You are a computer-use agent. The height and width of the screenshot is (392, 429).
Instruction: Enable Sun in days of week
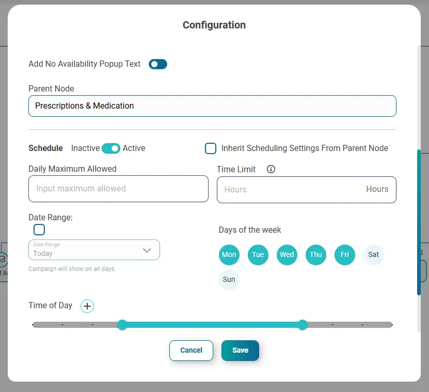(x=229, y=280)
